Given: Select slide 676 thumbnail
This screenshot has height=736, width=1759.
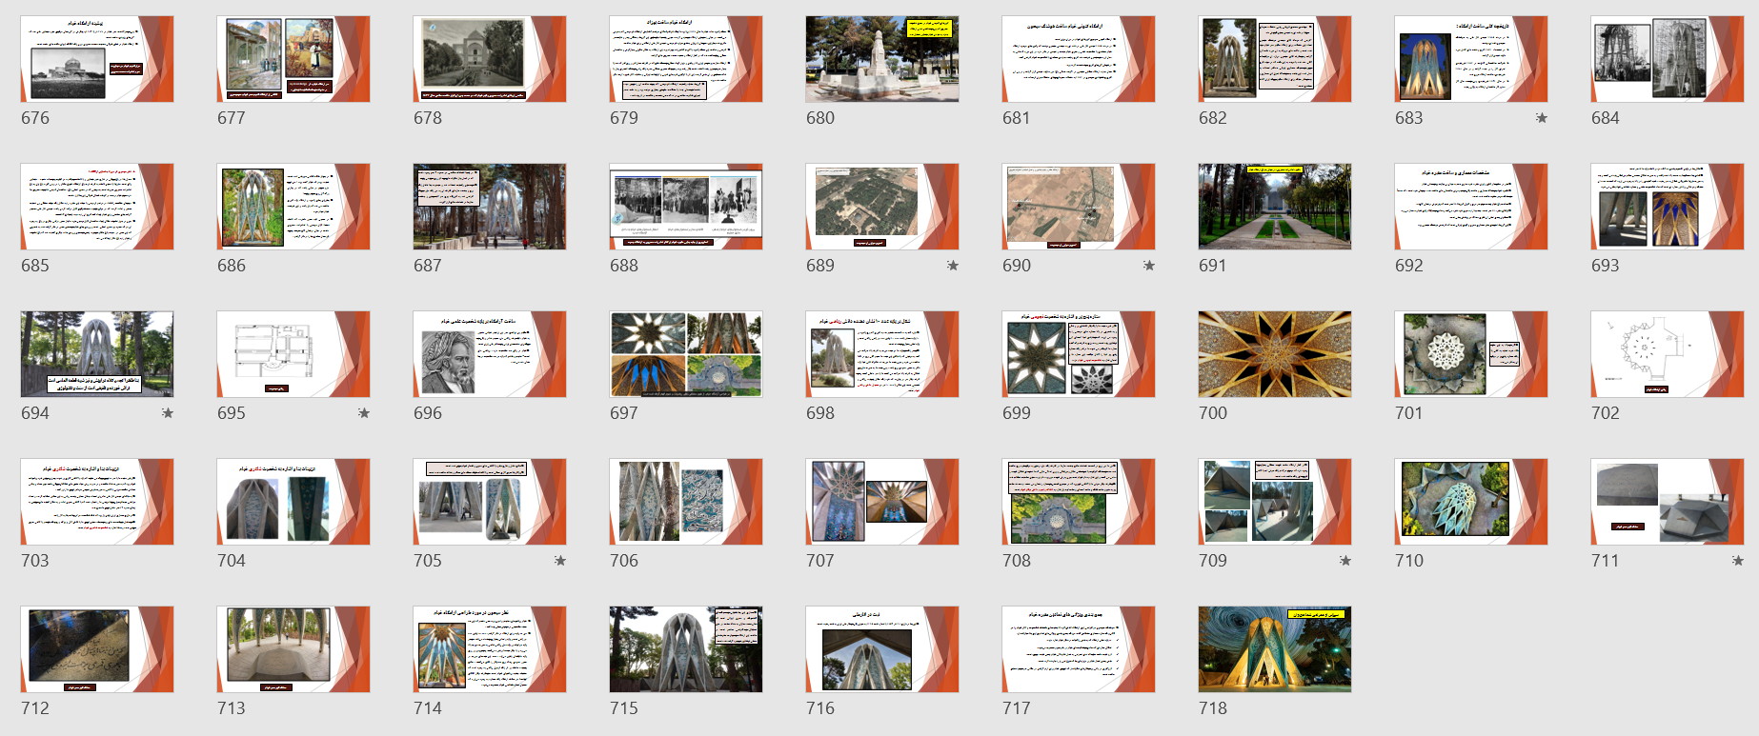Looking at the screenshot, I should pyautogui.click(x=97, y=59).
